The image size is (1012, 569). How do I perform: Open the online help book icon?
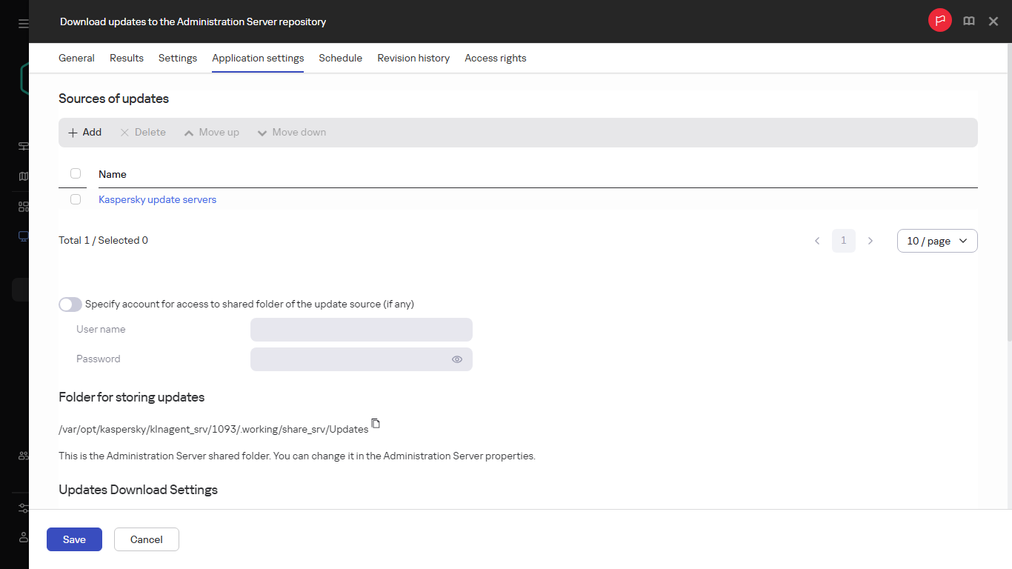(969, 21)
